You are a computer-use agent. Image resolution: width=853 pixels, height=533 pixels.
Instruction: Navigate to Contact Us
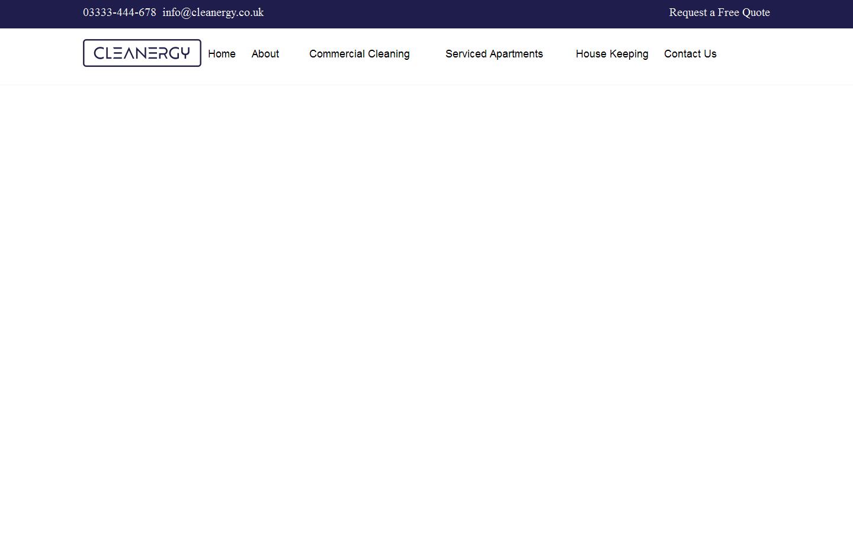pyautogui.click(x=690, y=54)
